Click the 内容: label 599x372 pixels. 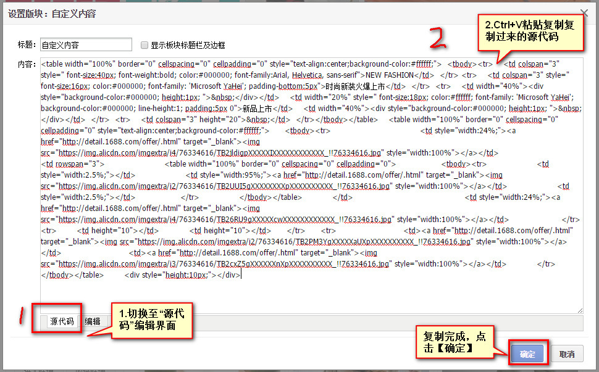[x=27, y=64]
